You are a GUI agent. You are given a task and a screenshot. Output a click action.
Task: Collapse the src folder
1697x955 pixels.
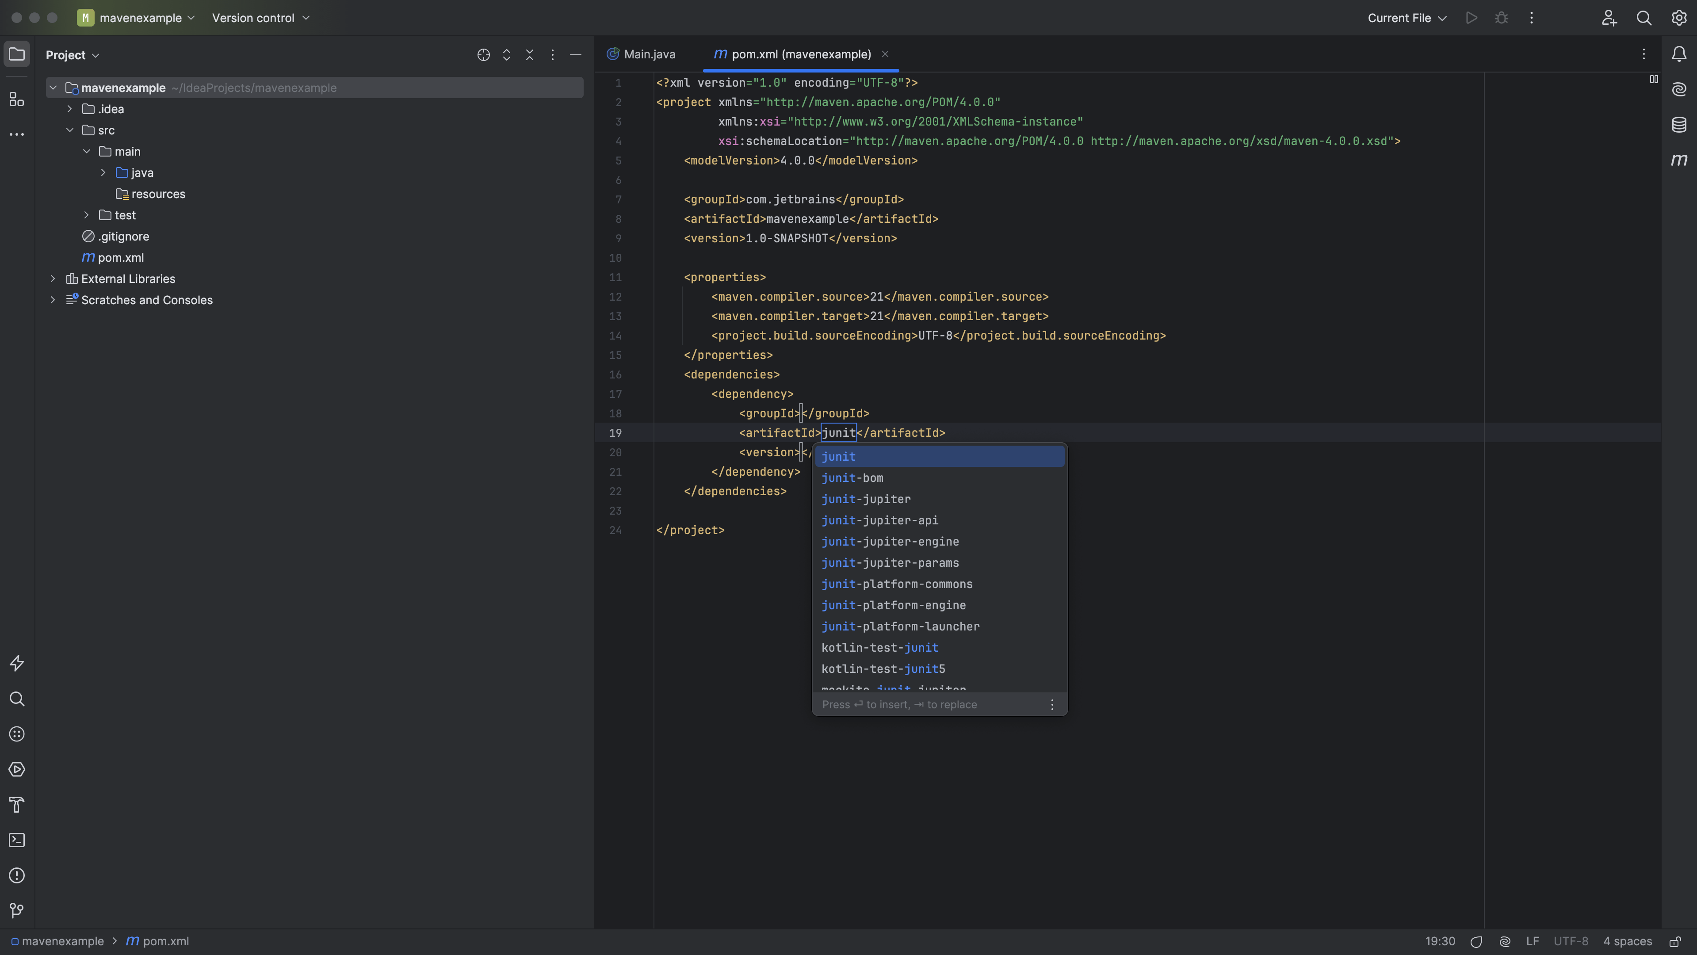click(x=70, y=130)
